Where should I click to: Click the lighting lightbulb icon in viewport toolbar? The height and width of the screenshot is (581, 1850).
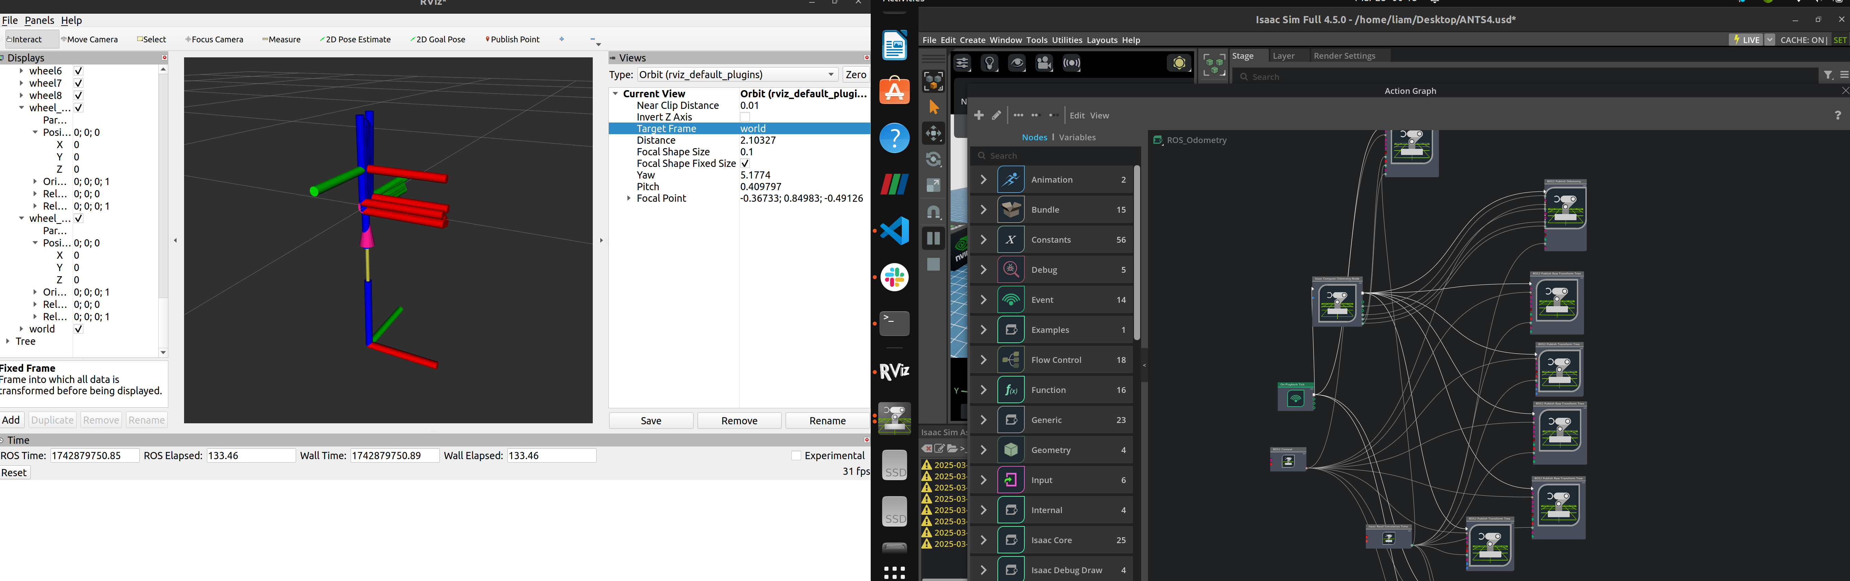click(x=990, y=63)
